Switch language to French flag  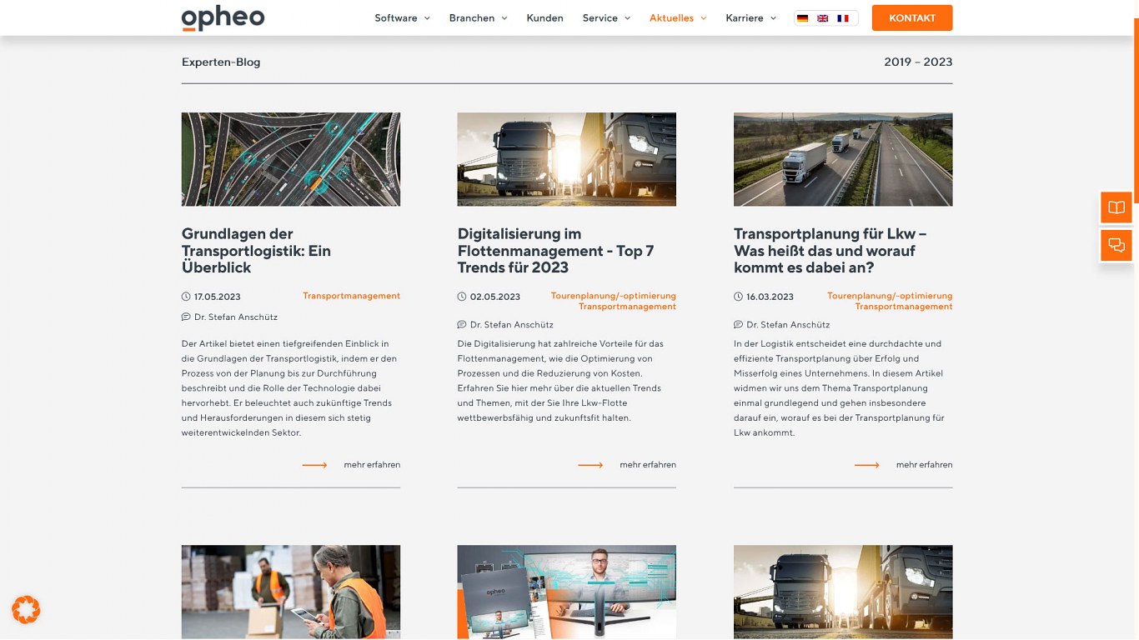coord(843,18)
